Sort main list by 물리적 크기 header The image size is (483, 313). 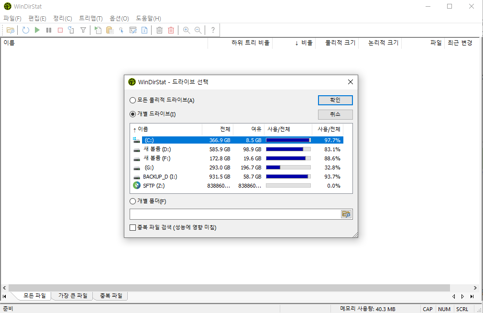coord(337,43)
